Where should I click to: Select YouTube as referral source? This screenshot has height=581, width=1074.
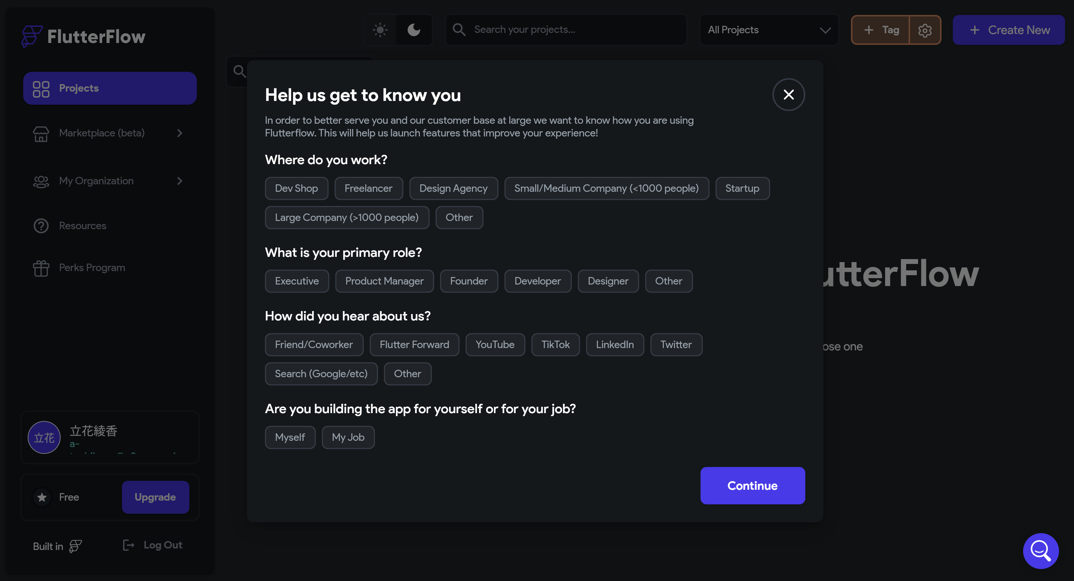coord(495,344)
